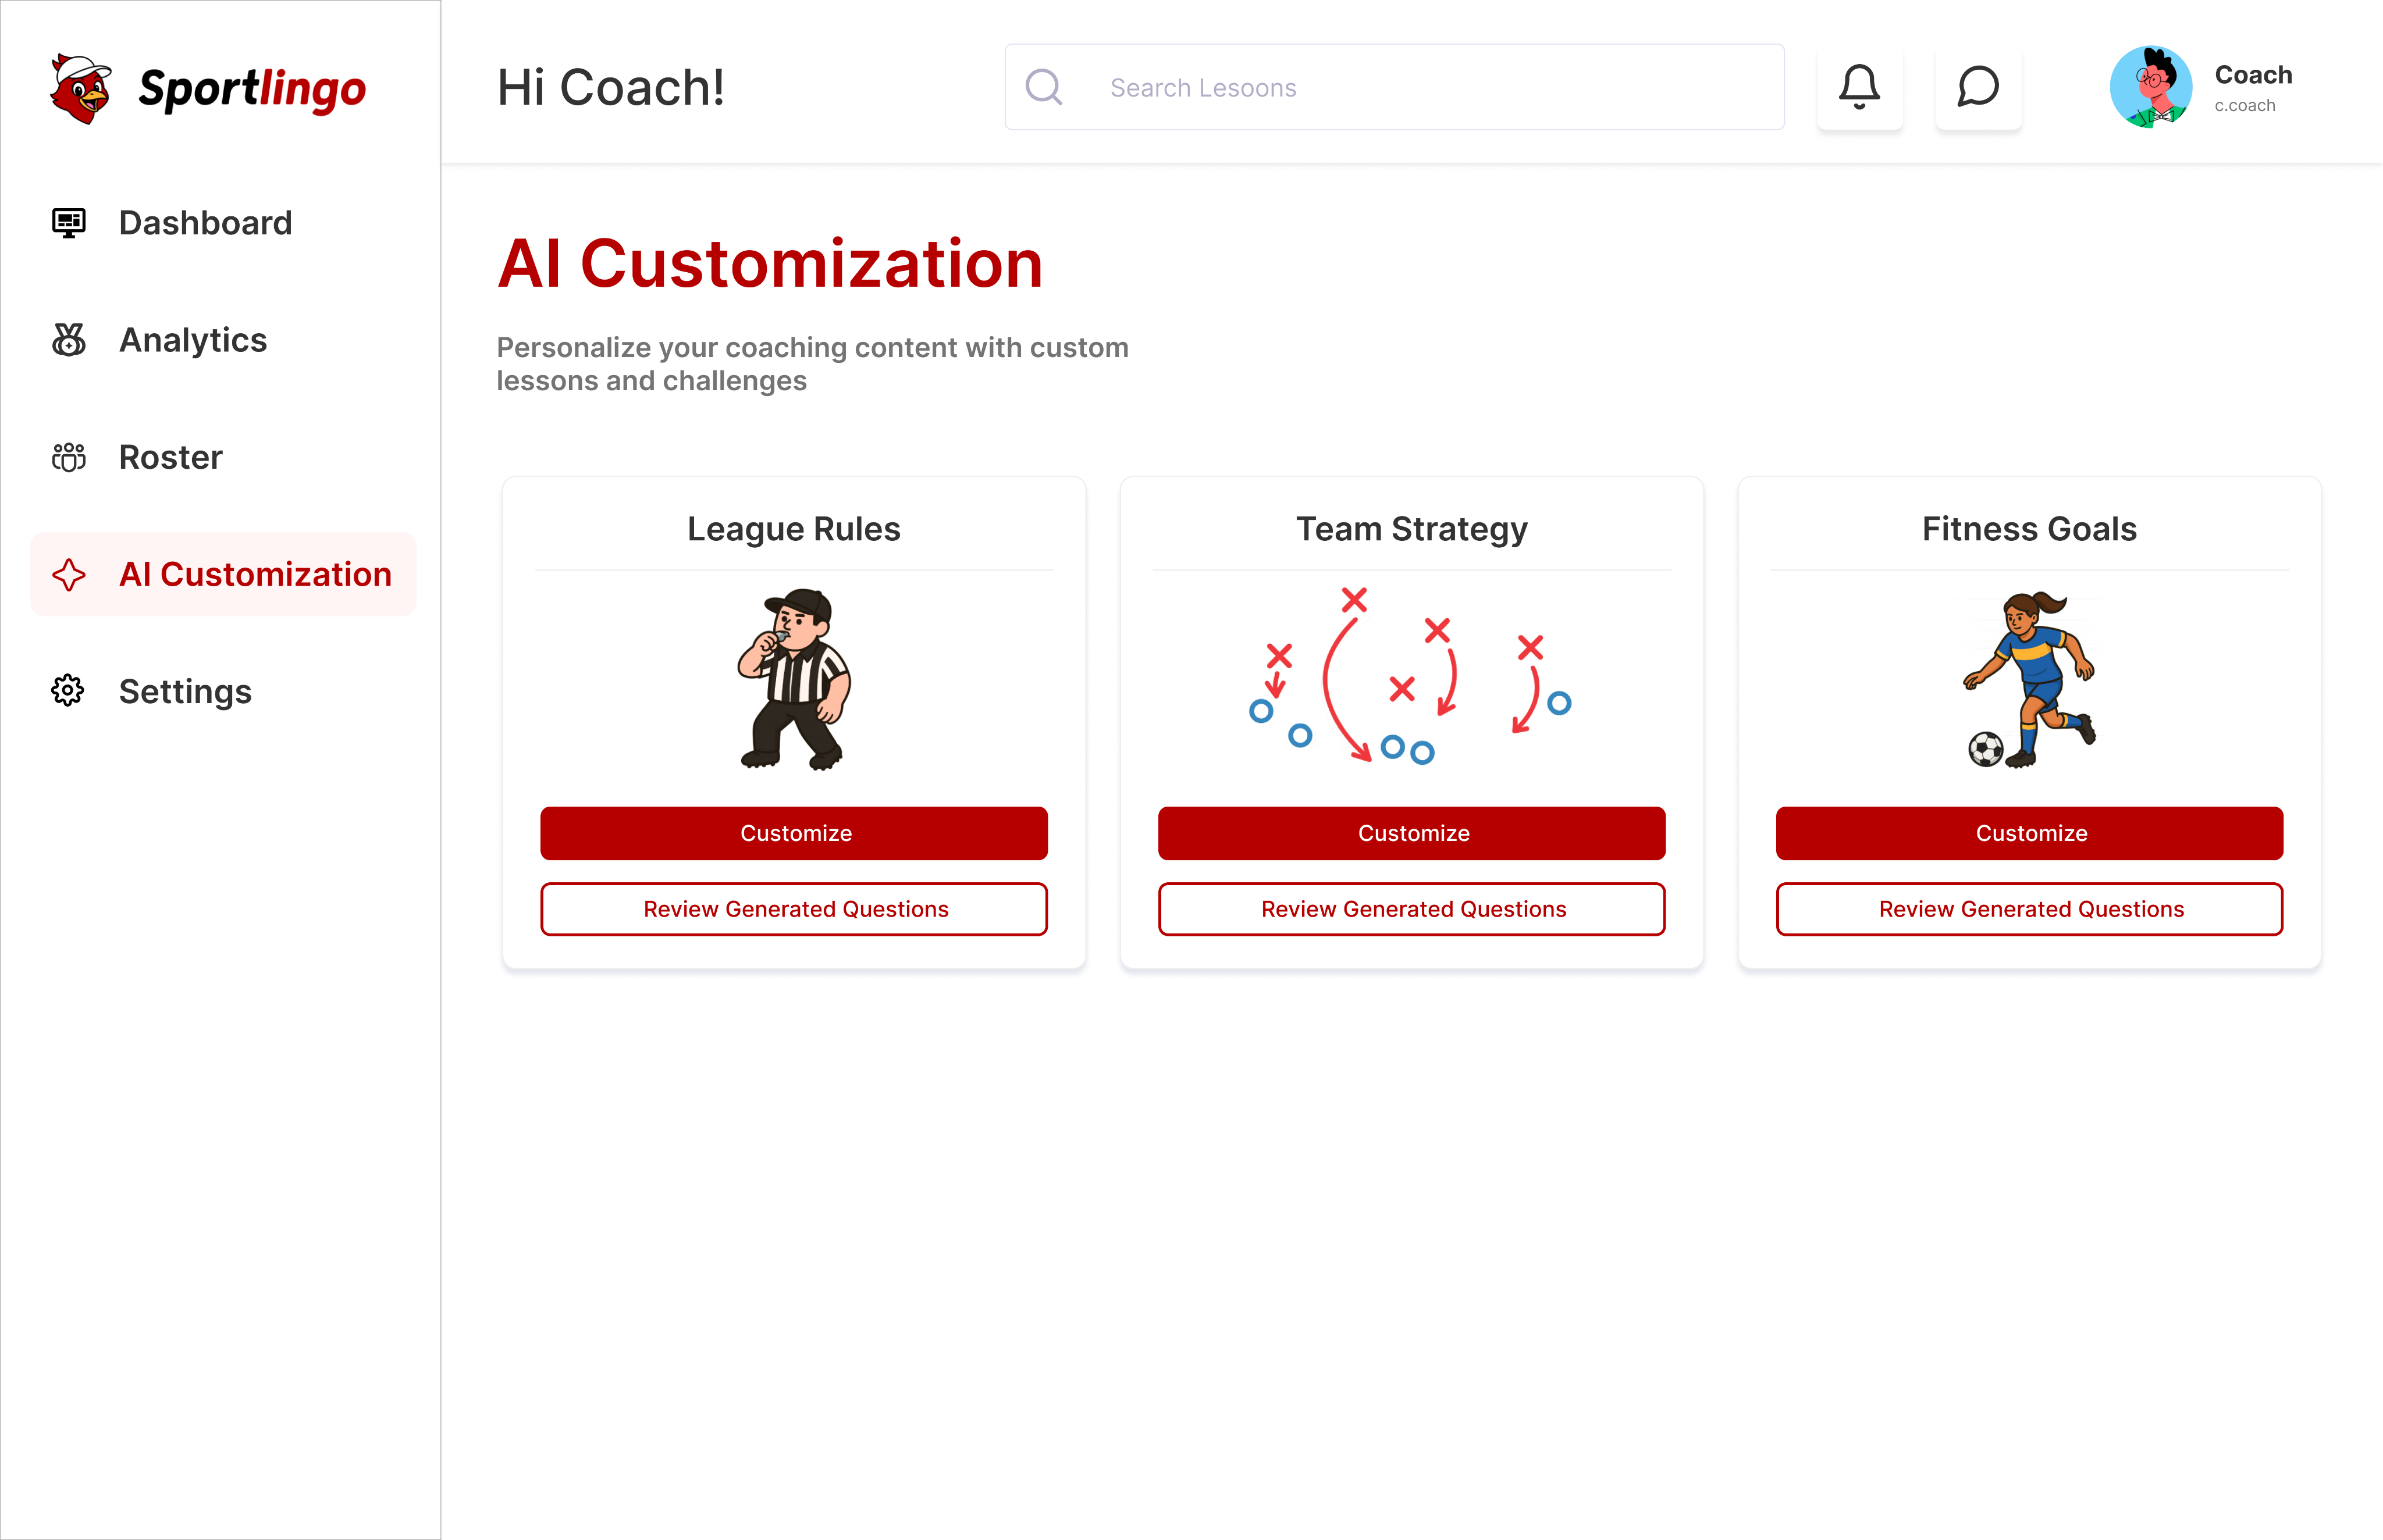Viewport: 2383px width, 1540px height.
Task: Review generated questions for League Rules
Action: (794, 909)
